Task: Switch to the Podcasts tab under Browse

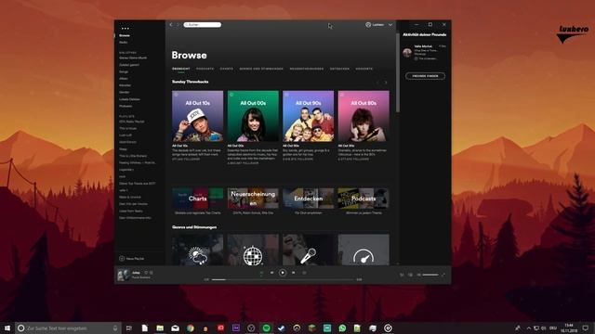Action: tap(205, 69)
